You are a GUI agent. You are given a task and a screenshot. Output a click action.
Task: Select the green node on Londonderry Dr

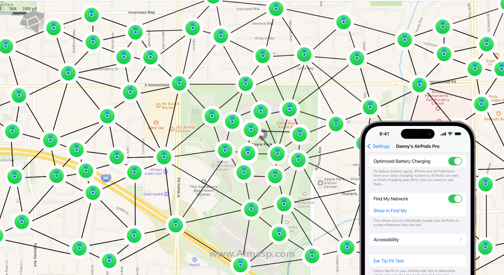click(x=68, y=73)
